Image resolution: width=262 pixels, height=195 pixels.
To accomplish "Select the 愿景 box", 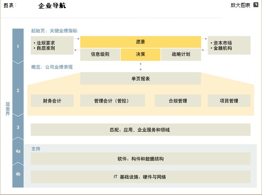I will point(140,42).
